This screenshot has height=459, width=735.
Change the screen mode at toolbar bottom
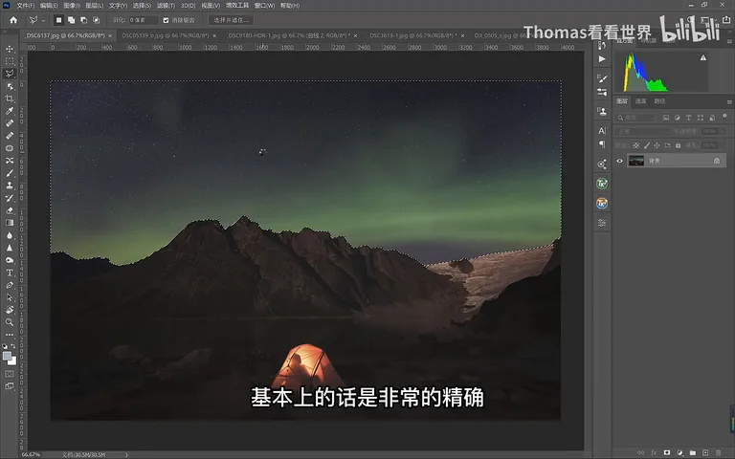10,386
